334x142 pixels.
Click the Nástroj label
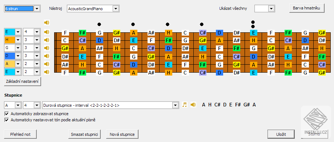click(55, 9)
